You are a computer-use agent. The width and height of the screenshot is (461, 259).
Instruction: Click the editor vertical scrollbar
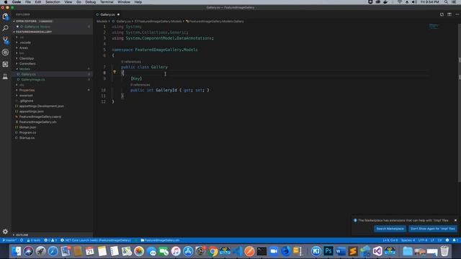(x=460, y=103)
